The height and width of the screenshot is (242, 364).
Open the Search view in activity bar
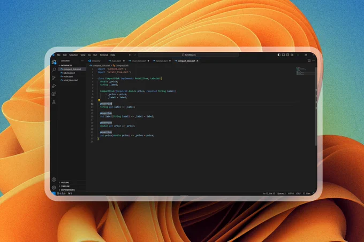coord(54,69)
